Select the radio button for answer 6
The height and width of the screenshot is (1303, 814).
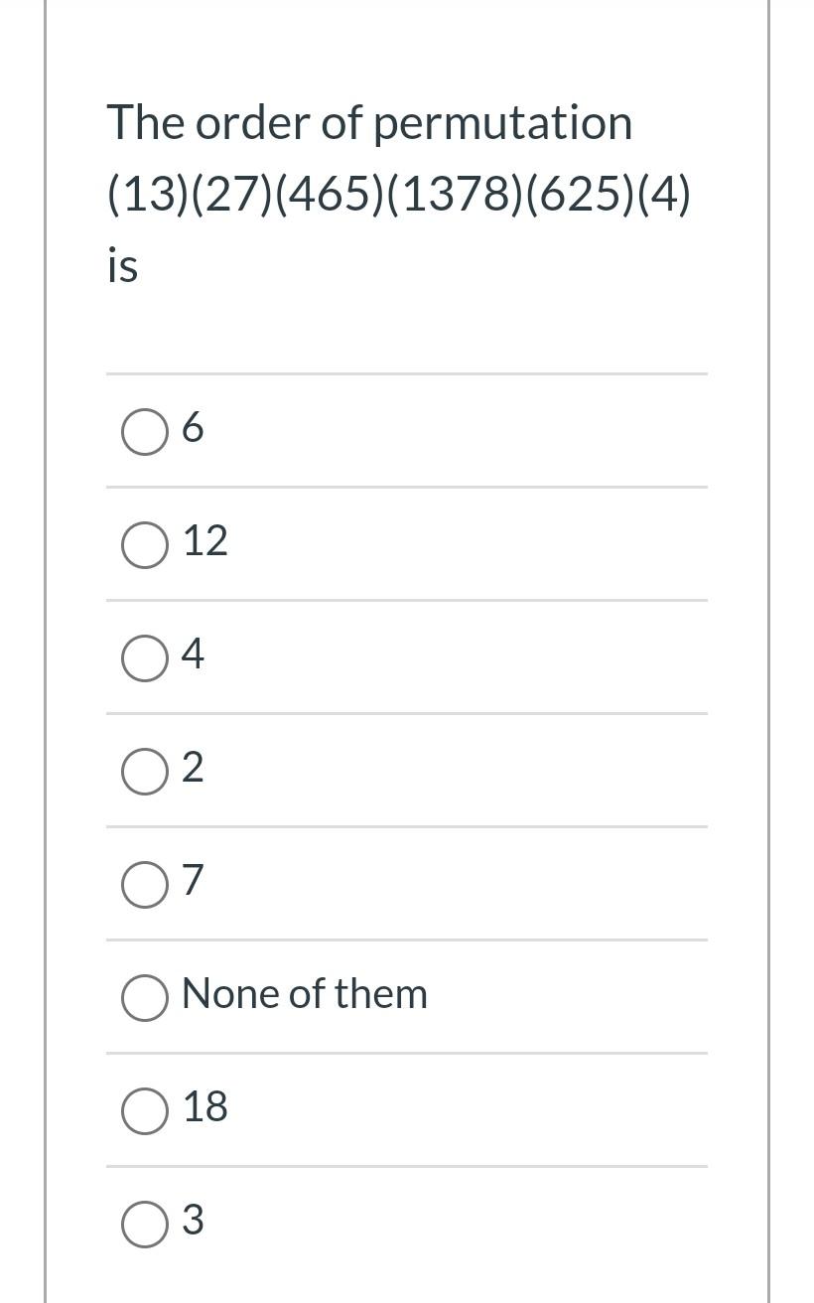[x=144, y=432]
